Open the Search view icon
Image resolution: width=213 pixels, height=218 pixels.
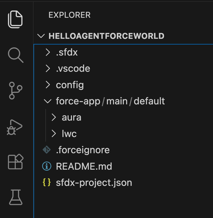tap(16, 55)
